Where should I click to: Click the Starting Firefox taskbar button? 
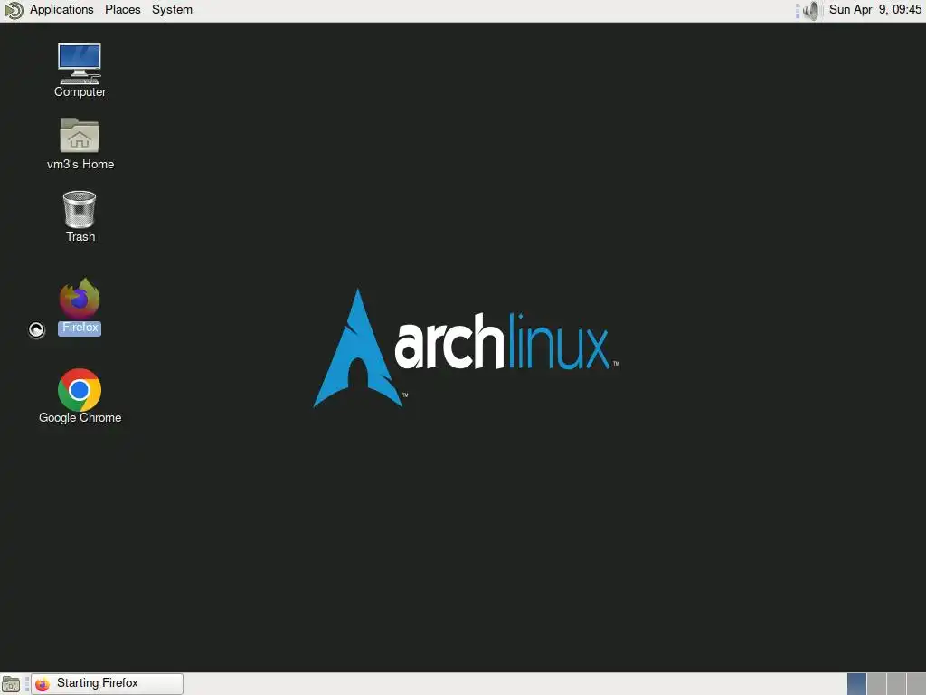(107, 683)
